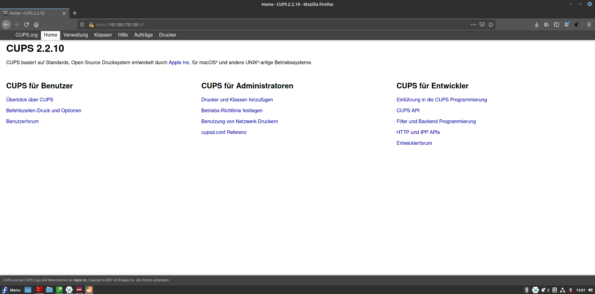595x294 pixels.
Task: Click the disabled Bluetooth tray icon
Action: (570, 290)
